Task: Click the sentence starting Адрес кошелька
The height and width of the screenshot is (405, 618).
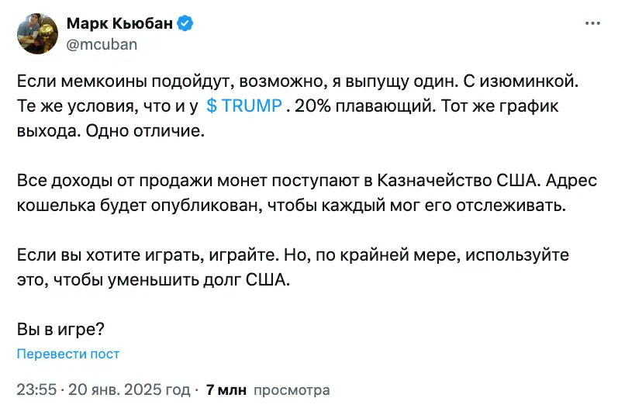Action: coord(295,206)
